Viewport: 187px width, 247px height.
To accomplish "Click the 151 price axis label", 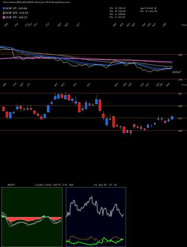I will point(180,119).
